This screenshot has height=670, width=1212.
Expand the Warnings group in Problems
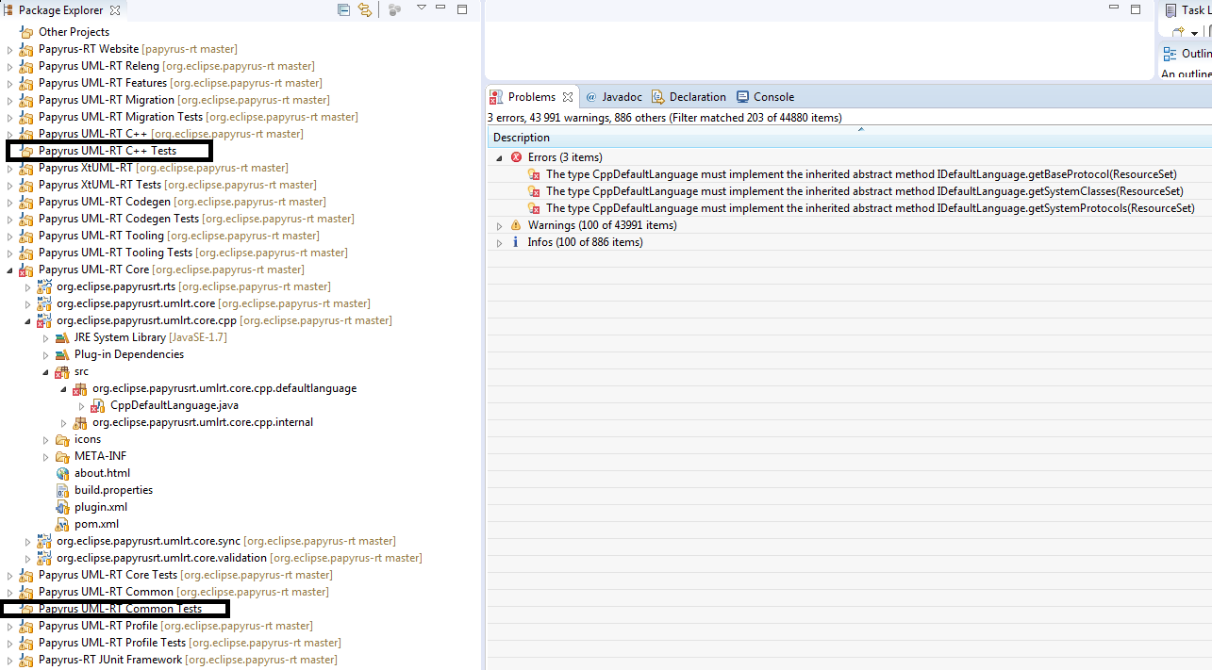500,226
